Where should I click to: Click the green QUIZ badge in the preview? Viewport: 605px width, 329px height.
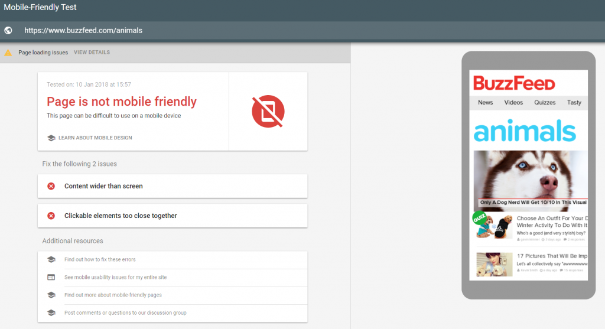[x=479, y=219]
